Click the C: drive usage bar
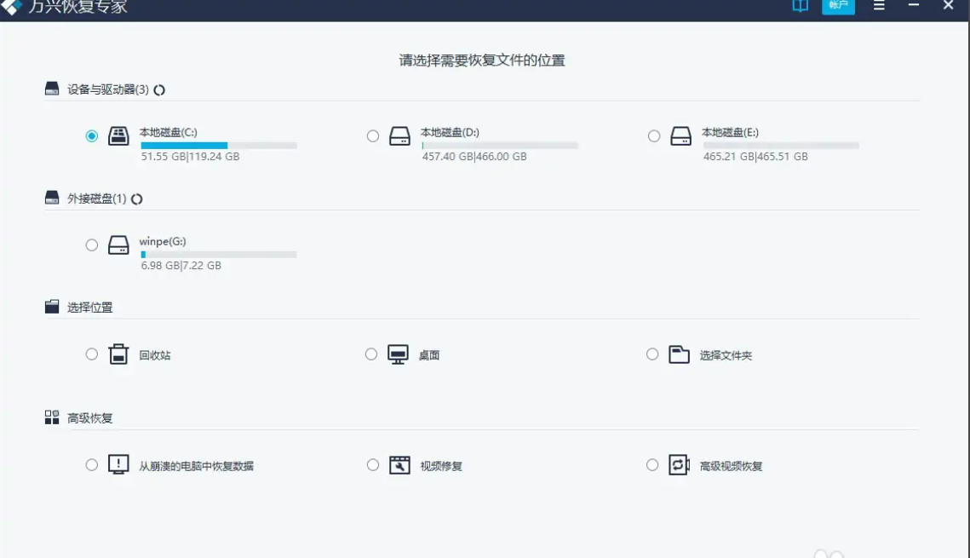Image resolution: width=970 pixels, height=558 pixels. pyautogui.click(x=219, y=146)
